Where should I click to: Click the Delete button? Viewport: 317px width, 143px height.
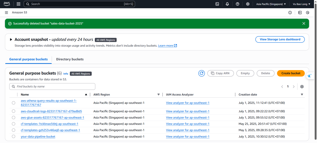pos(265,73)
